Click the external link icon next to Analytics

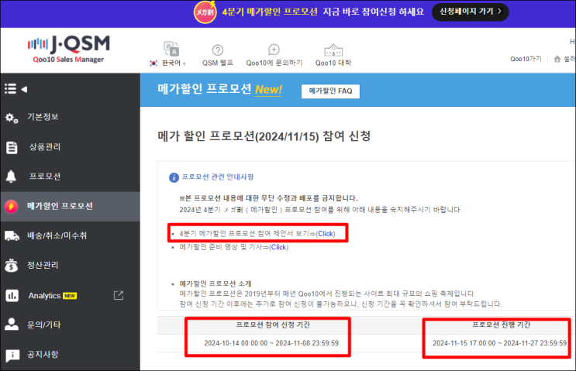[119, 295]
